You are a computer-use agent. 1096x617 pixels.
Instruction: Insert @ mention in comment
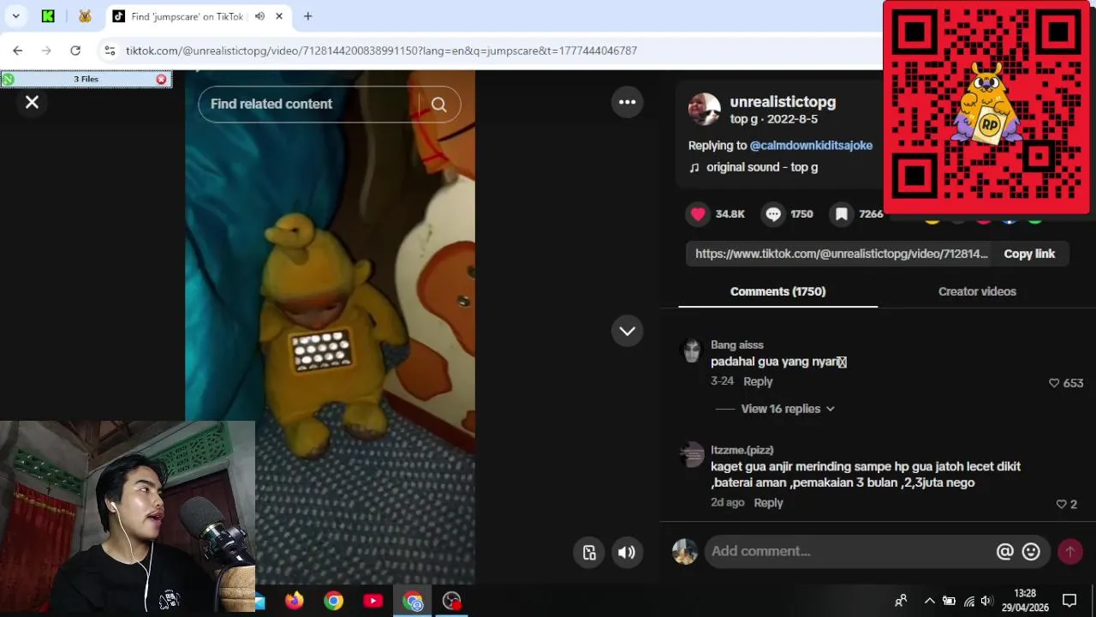click(1004, 552)
